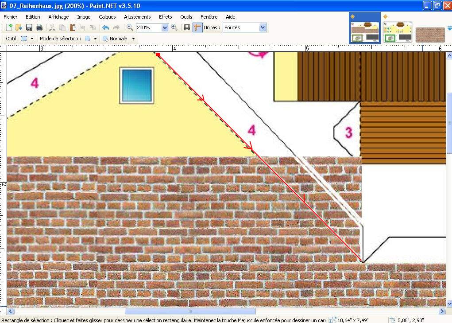The height and width of the screenshot is (323, 452).
Task: Open the Ajustements menu
Action: 137,17
